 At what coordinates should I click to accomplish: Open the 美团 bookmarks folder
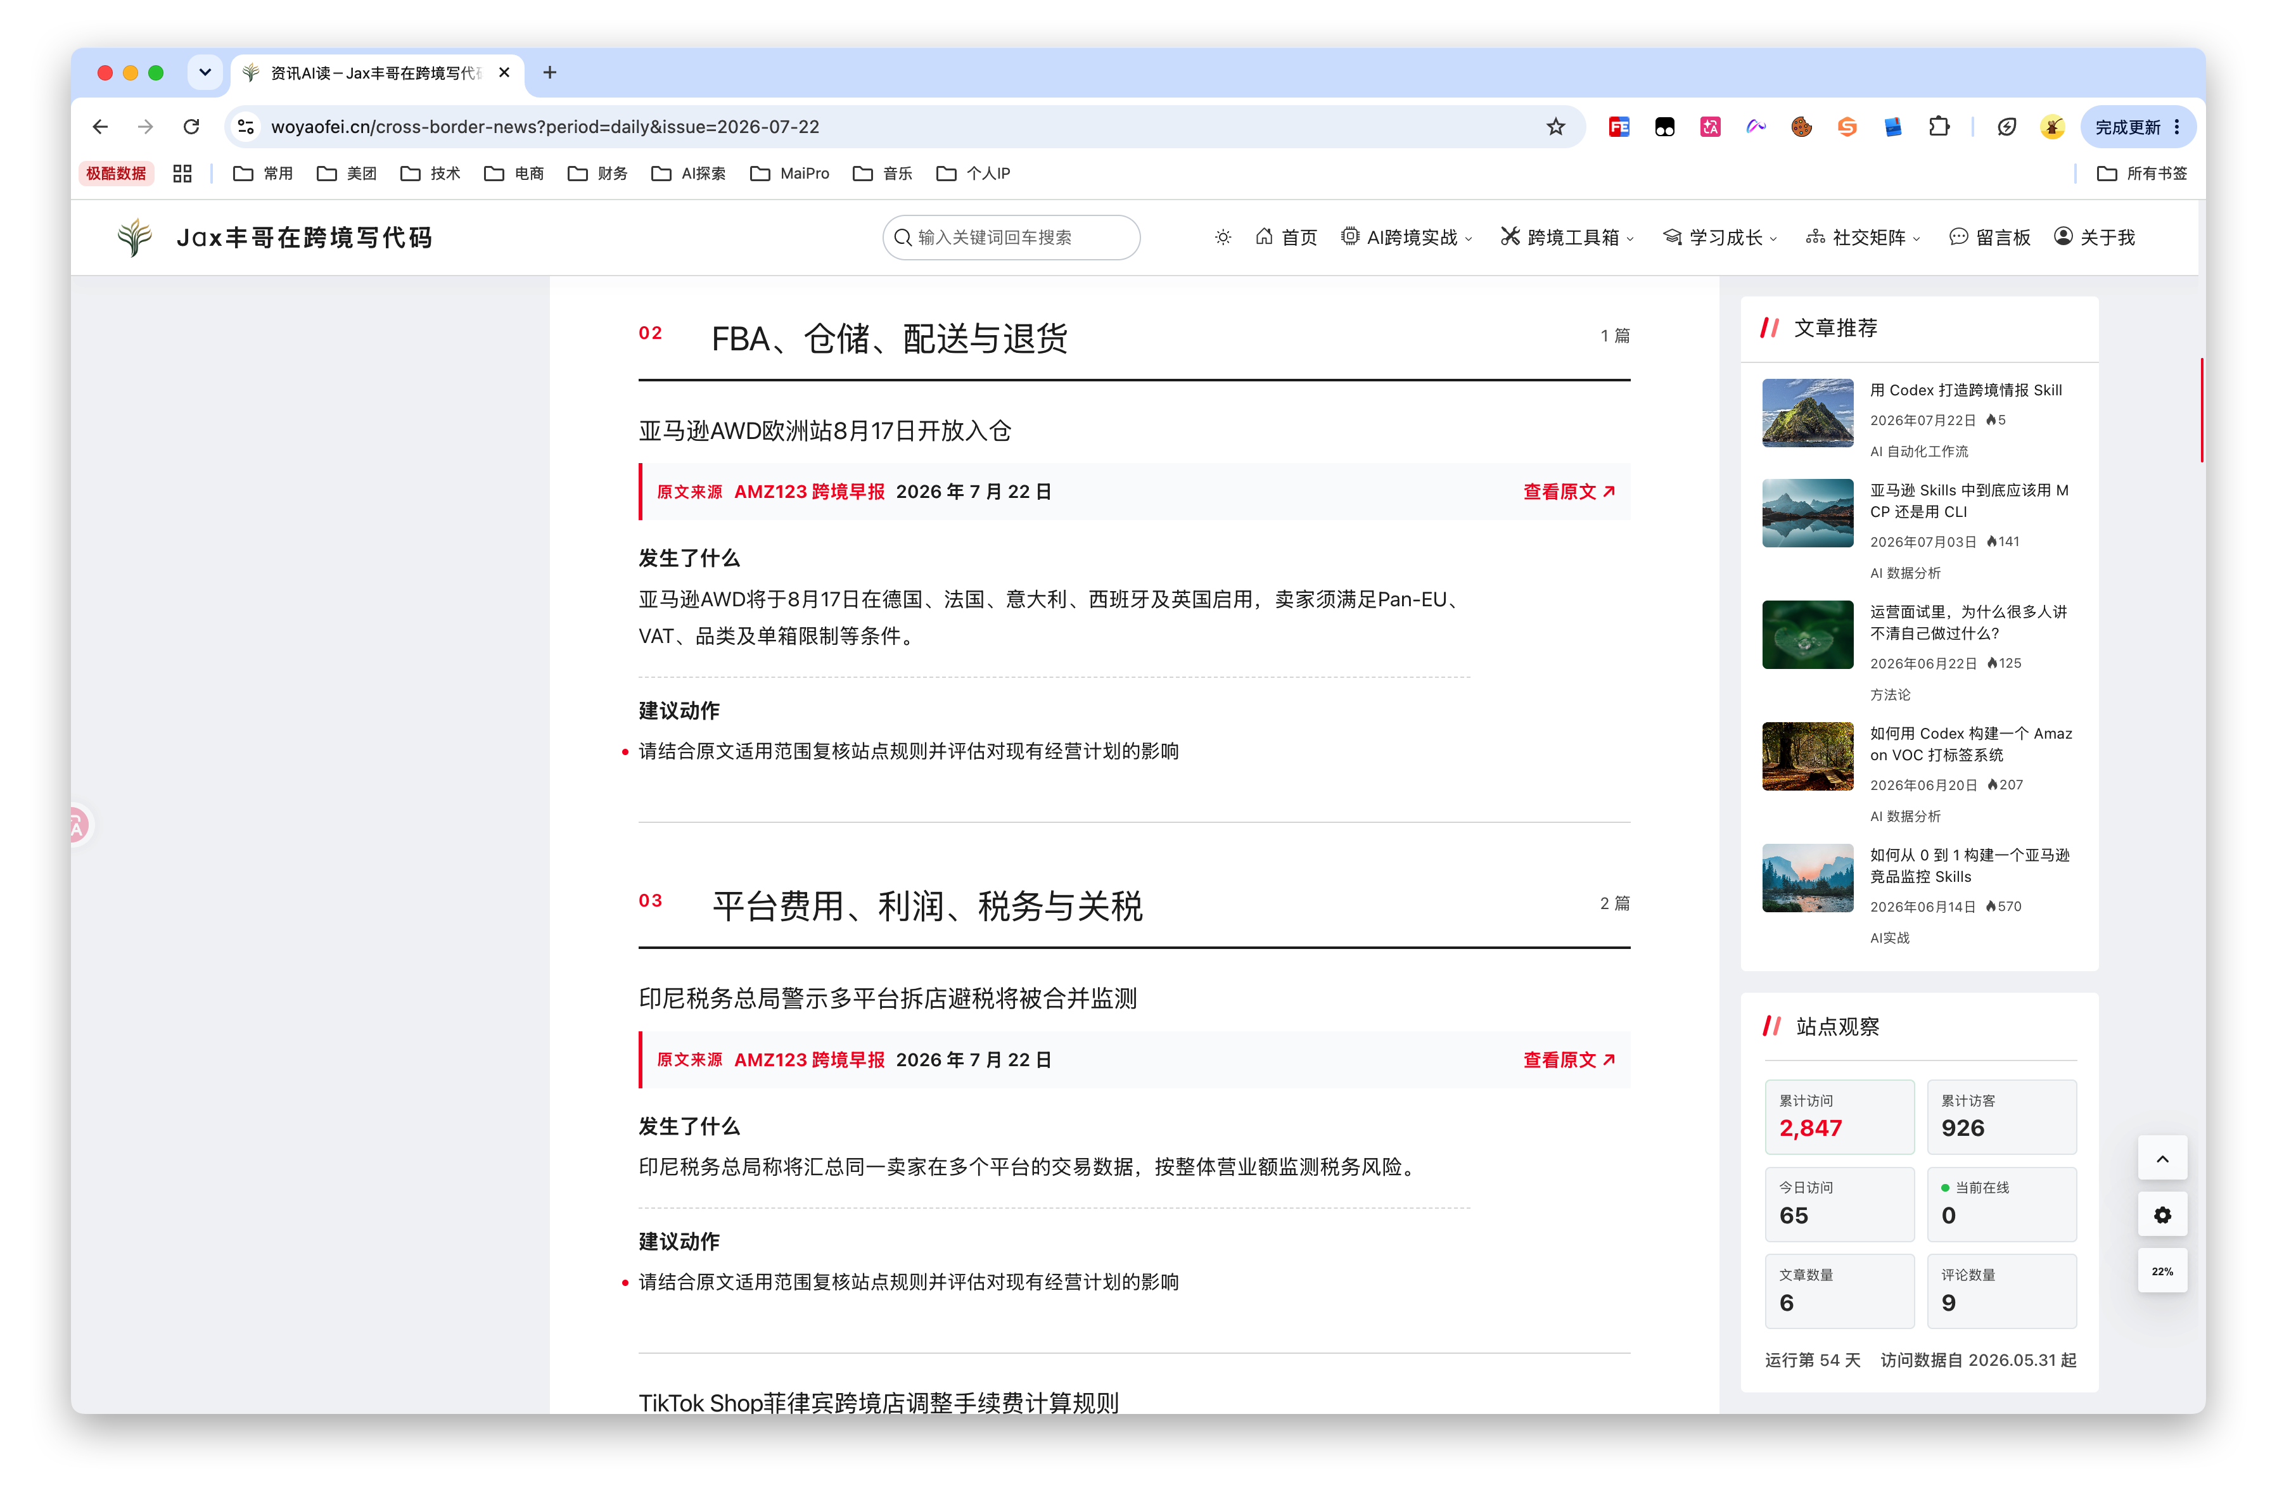pos(347,173)
